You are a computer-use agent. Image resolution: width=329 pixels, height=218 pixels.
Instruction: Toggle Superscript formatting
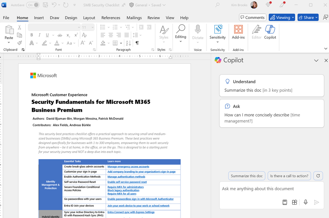(76, 35)
